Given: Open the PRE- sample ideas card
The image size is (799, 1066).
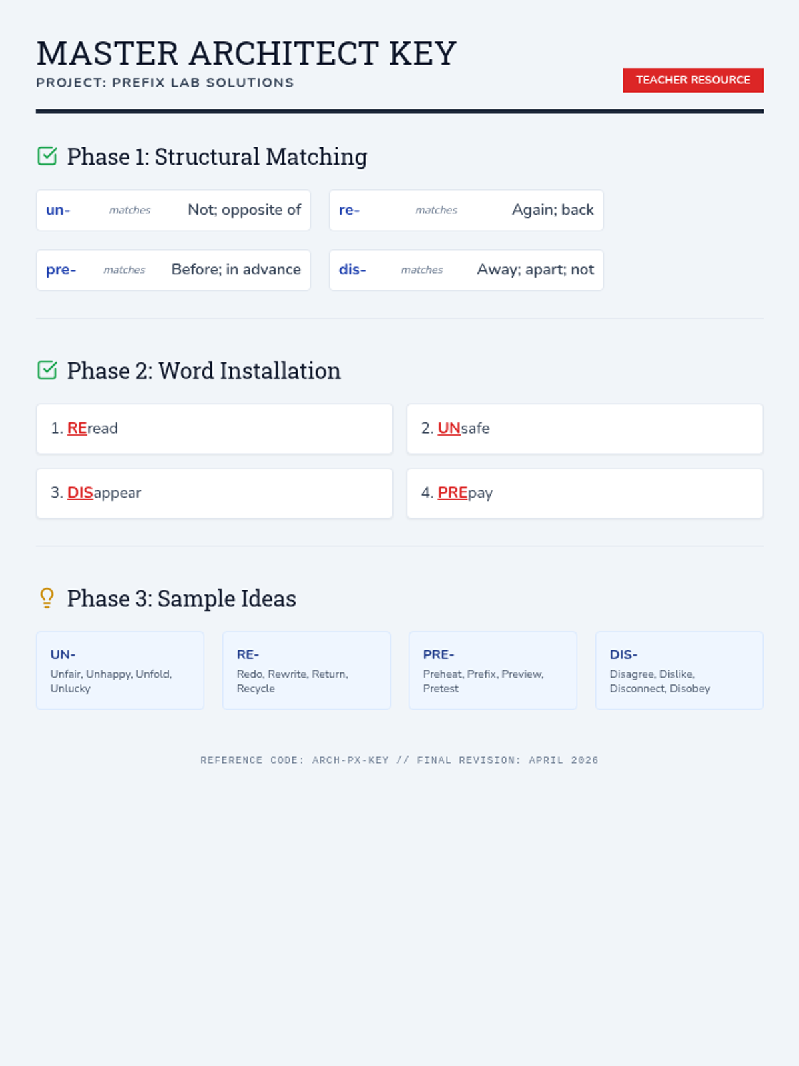Looking at the screenshot, I should (x=493, y=670).
